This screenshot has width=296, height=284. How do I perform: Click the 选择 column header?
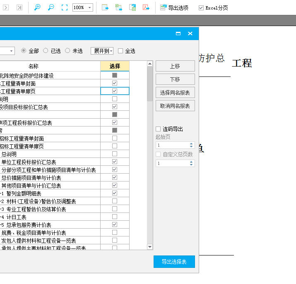pos(115,66)
